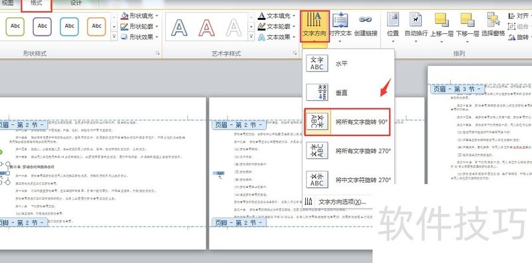Apply the purple-outlined Abc shape style
532x263 pixels.
(43, 27)
